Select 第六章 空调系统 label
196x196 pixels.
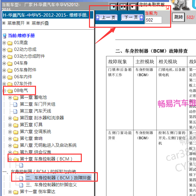click(x=35, y=132)
